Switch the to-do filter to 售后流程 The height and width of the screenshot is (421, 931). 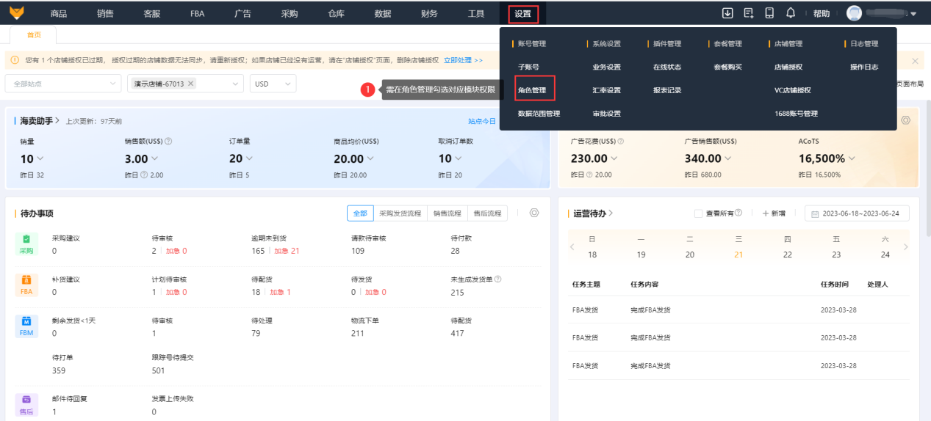click(487, 213)
